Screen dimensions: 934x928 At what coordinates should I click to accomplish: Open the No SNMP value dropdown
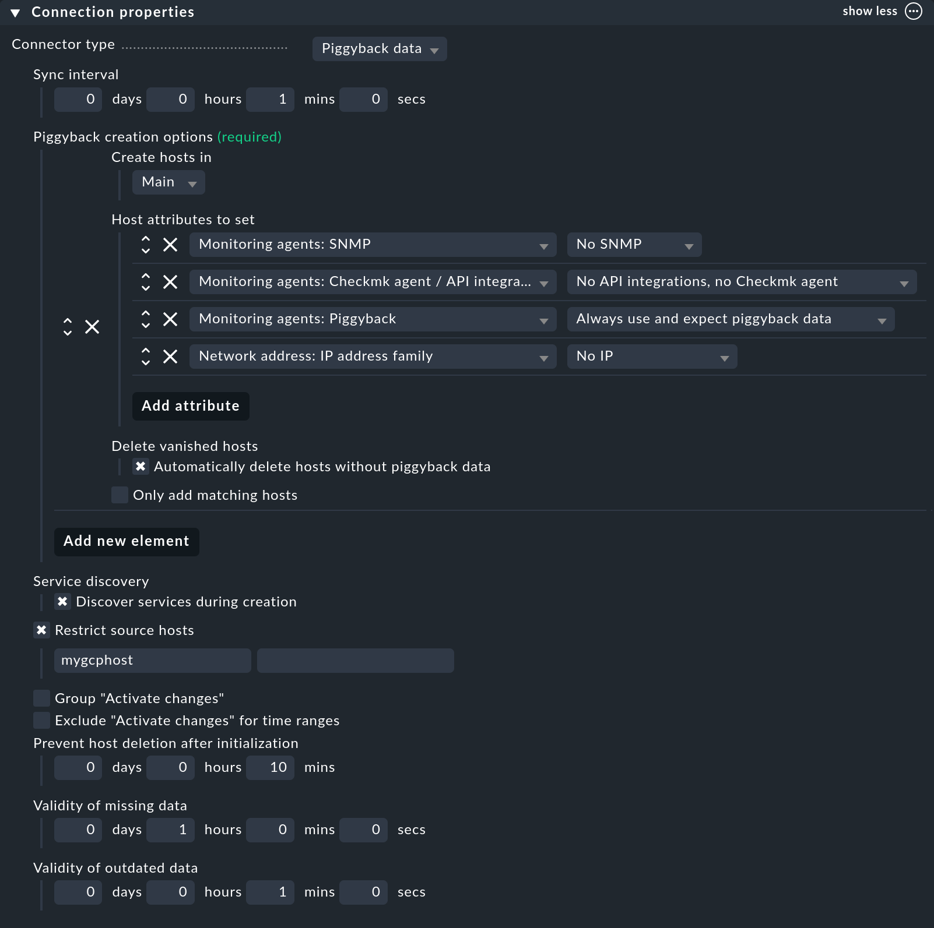pyautogui.click(x=634, y=245)
